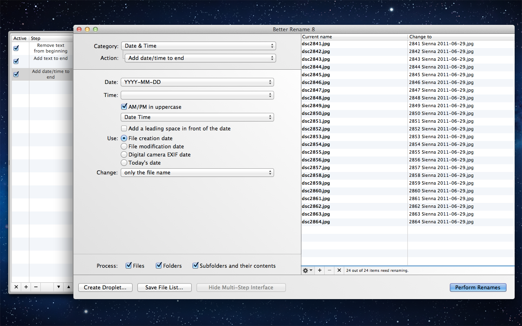This screenshot has height=326, width=522.
Task: Select file row dsc2856.jpg
Action: (354, 160)
